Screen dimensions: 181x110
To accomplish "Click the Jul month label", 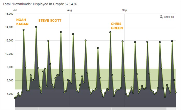I will coord(15,10).
